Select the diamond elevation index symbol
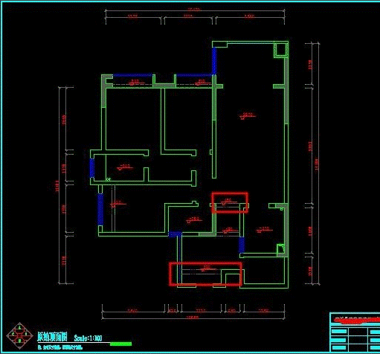 tap(20, 335)
